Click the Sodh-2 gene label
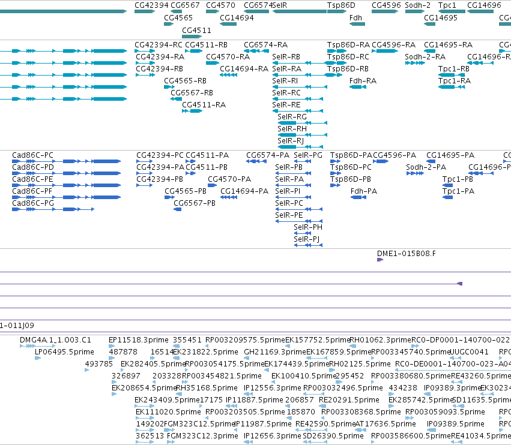The image size is (511, 445). tap(417, 5)
